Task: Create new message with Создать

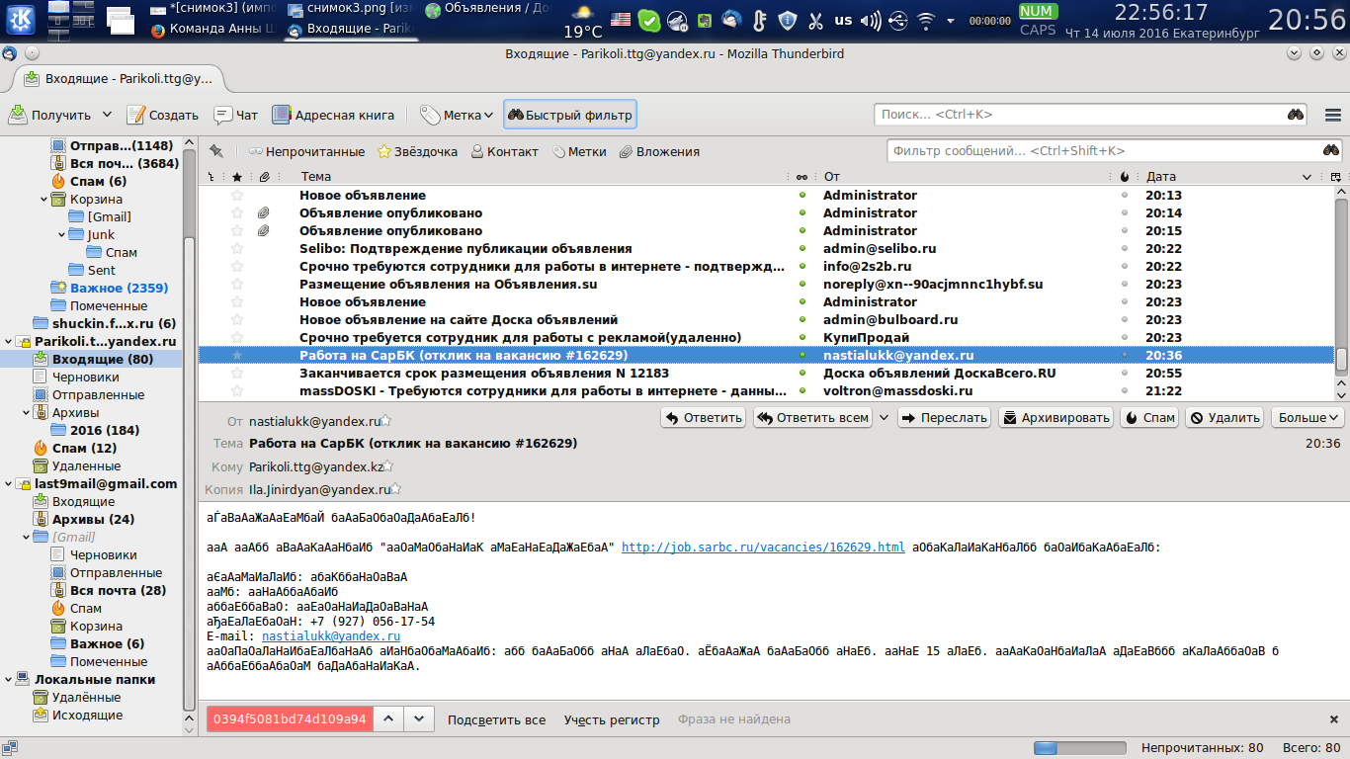Action: pos(163,115)
